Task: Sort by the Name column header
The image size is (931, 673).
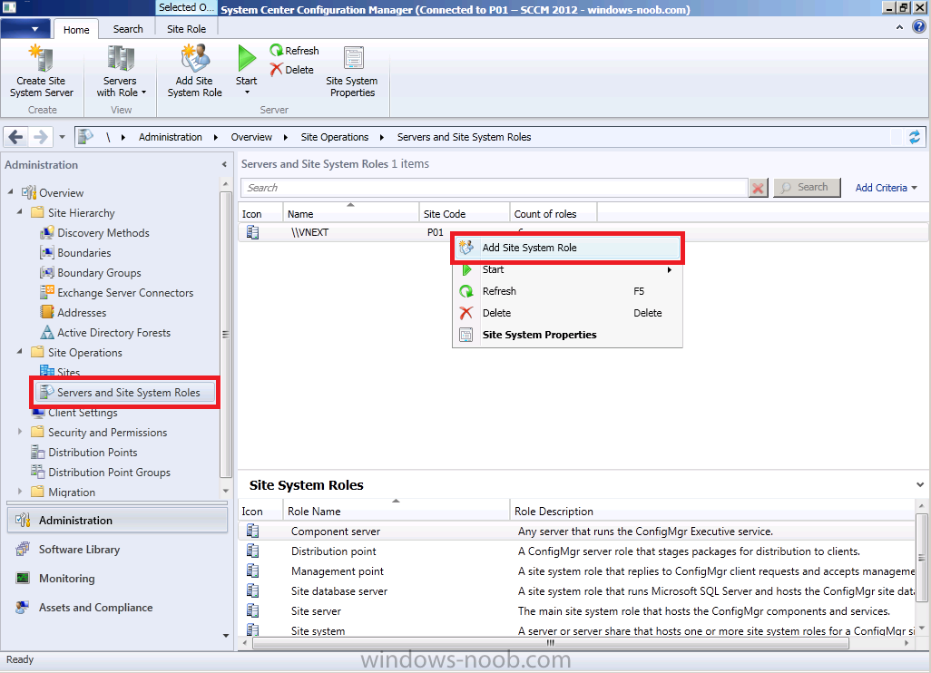Action: pos(350,214)
